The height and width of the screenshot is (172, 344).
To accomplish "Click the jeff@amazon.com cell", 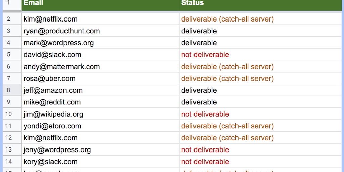I will 100,90.
